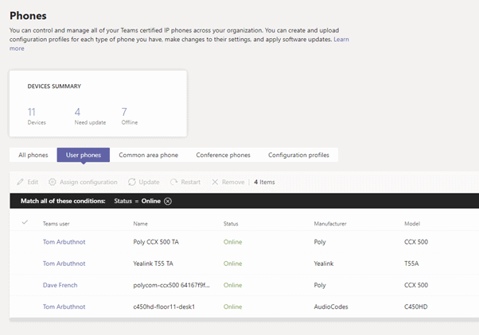Image resolution: width=479 pixels, height=335 pixels.
Task: Click the 11 Devices summary count
Action: pos(32,112)
